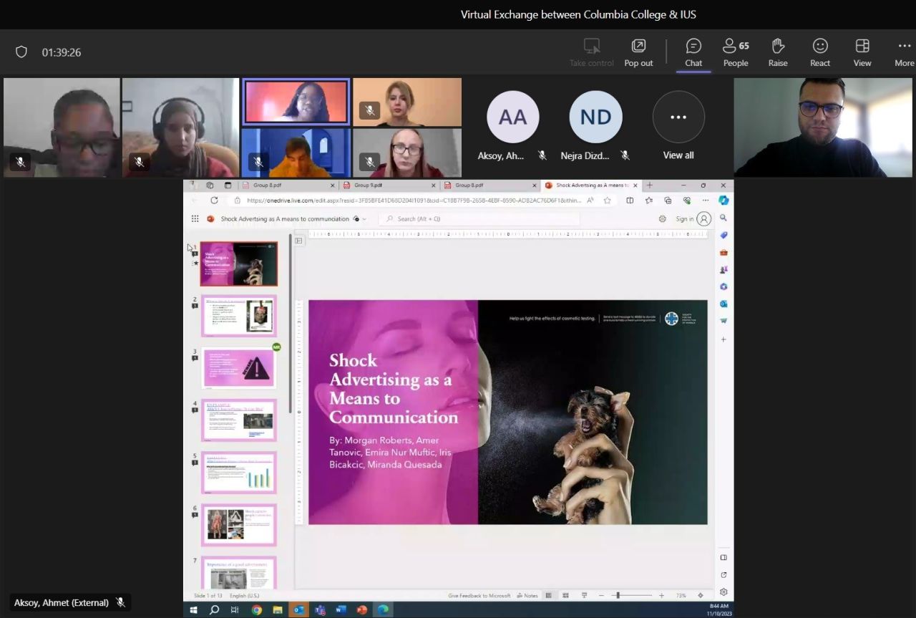Open the React emoji menu

(x=820, y=53)
